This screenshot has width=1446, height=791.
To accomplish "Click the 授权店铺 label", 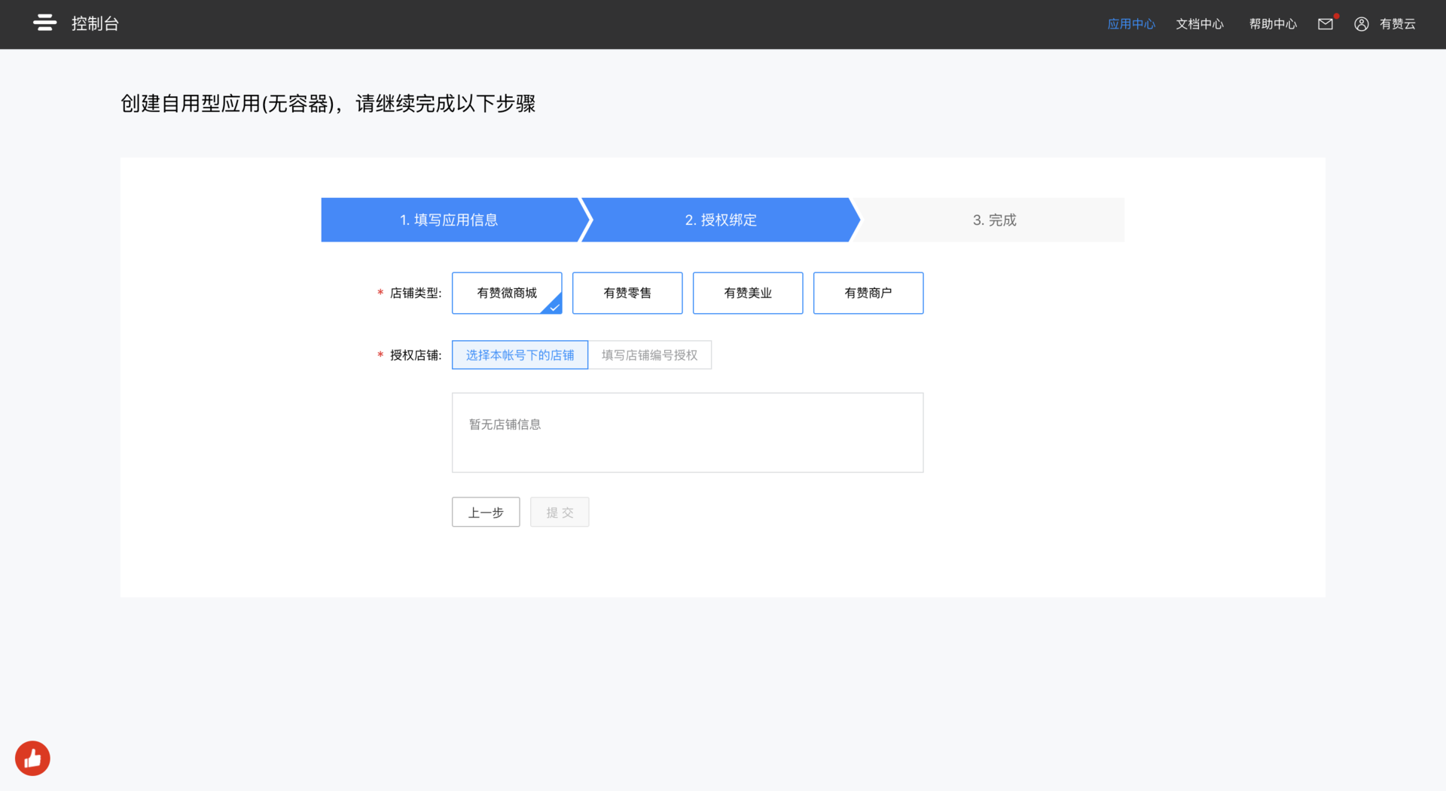I will click(x=416, y=354).
